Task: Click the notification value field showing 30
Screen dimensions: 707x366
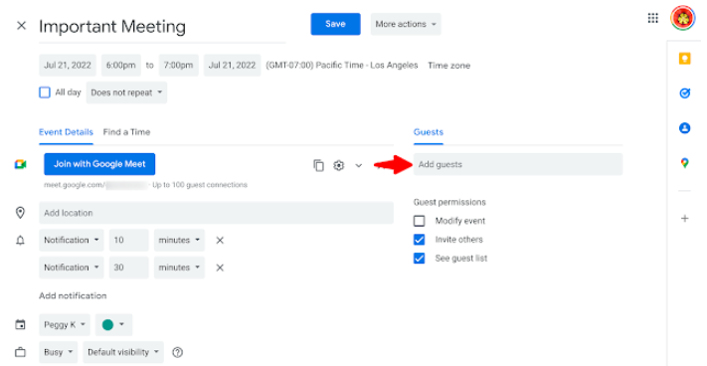Action: pyautogui.click(x=129, y=268)
